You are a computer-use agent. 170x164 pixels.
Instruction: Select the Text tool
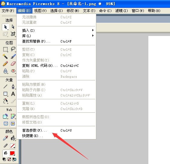(13, 94)
